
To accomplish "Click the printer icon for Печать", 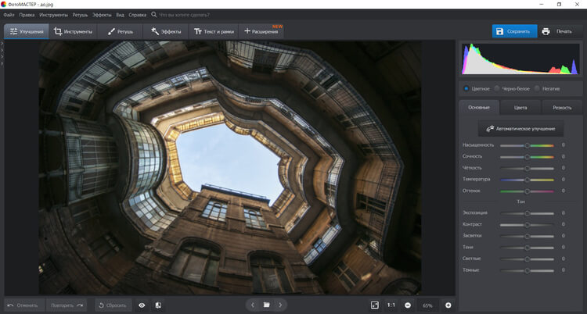I will coord(546,31).
